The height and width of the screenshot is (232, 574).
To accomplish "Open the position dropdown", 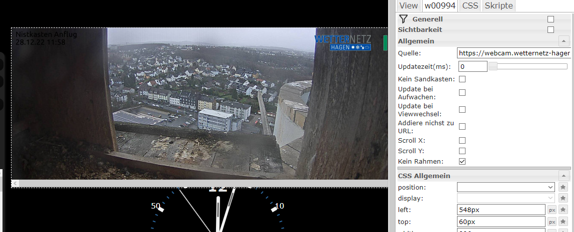I will 506,187.
